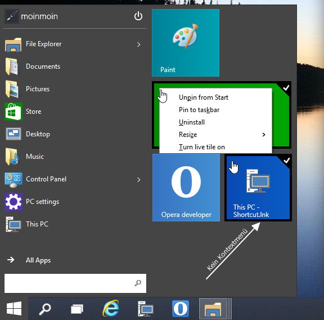Deselect checkmark on This PC Shortcut tile
The width and height of the screenshot is (324, 320).
click(286, 160)
